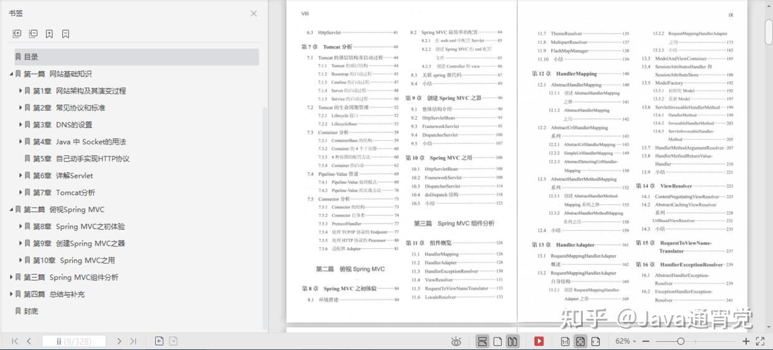Click 第 7 章 Tomcat 分析 heading on page
This screenshot has width=773, height=350.
coord(327,47)
